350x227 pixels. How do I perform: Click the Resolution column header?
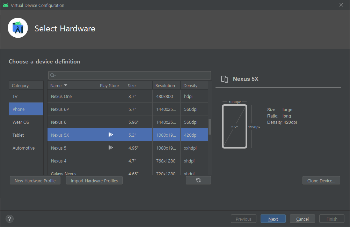166,85
